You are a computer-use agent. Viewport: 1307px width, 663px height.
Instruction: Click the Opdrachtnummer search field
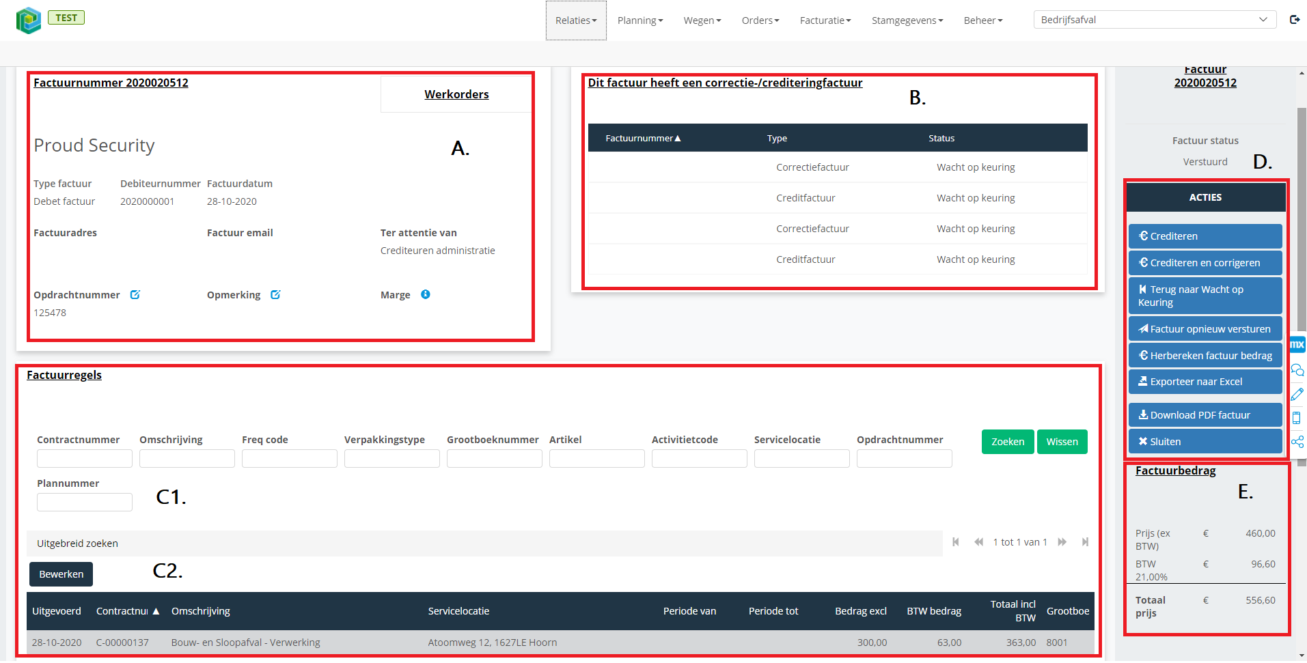click(x=905, y=459)
